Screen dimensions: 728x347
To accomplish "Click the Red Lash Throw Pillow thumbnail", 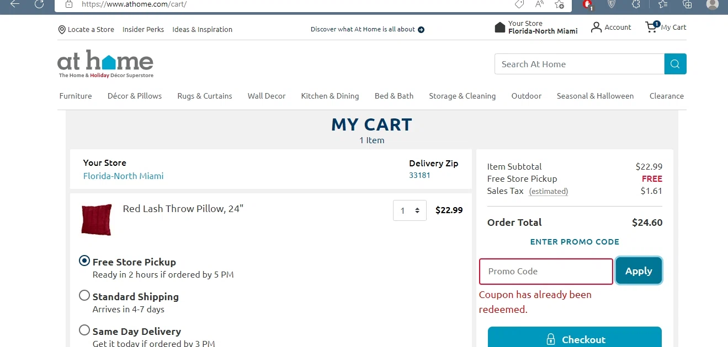I will tap(96, 220).
